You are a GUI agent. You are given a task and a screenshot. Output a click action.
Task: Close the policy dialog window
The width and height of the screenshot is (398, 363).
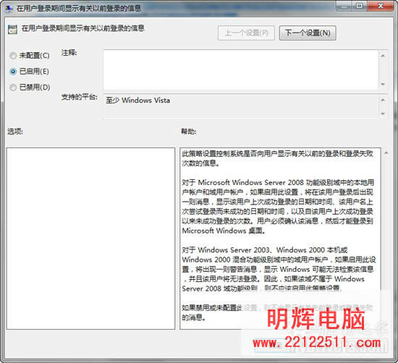pos(381,6)
